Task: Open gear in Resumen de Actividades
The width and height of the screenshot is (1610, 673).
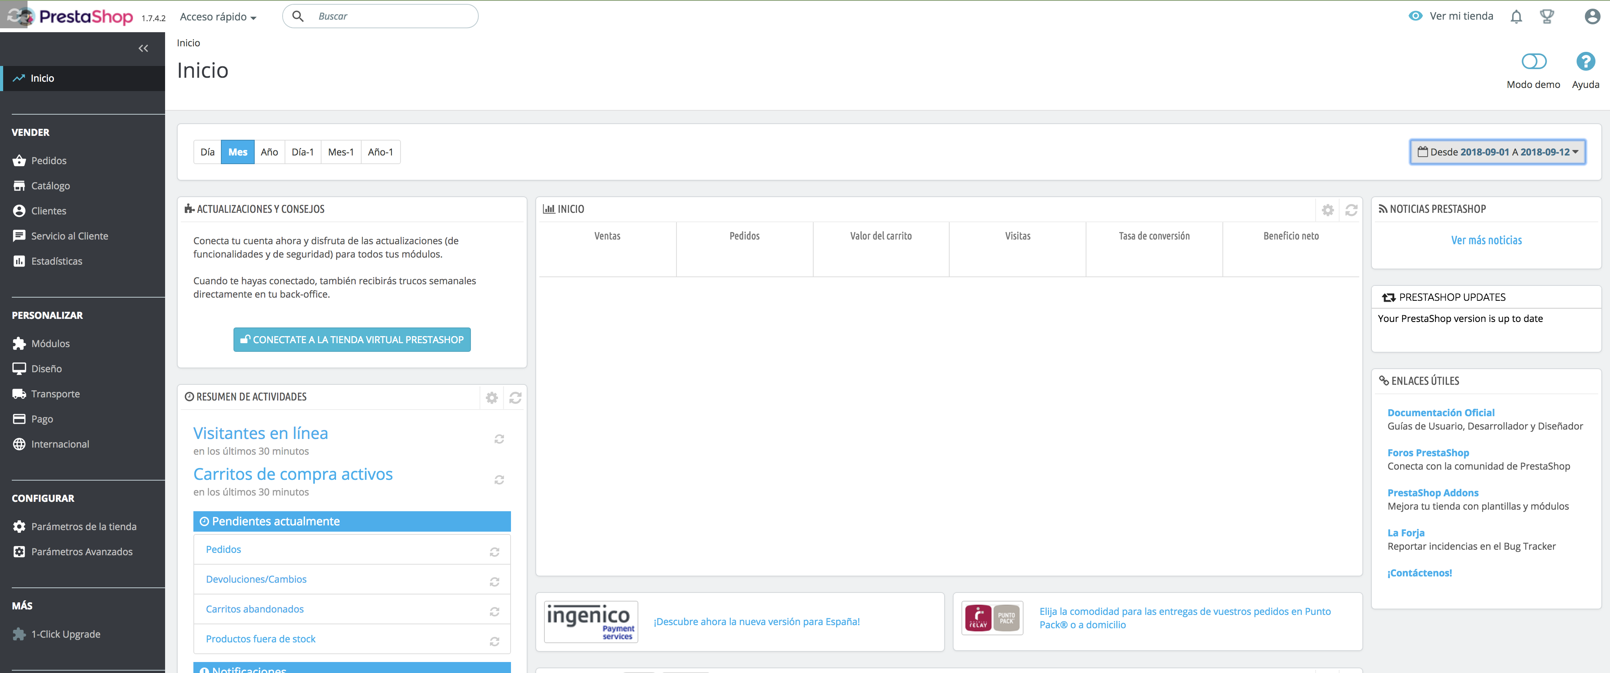Action: coord(492,398)
